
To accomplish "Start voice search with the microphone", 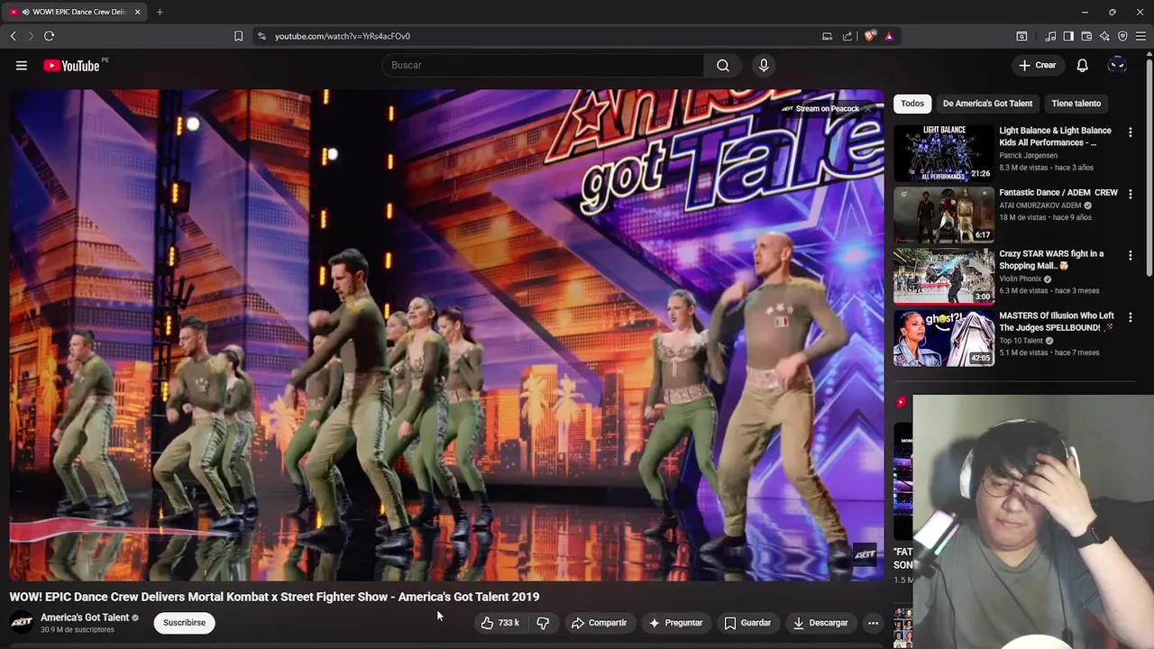I will click(764, 65).
